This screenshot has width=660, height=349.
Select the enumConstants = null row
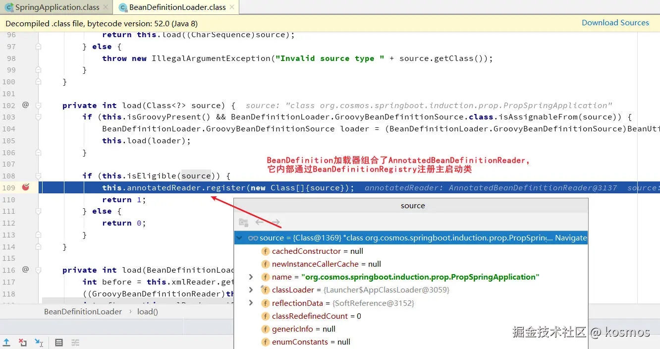pos(411,342)
